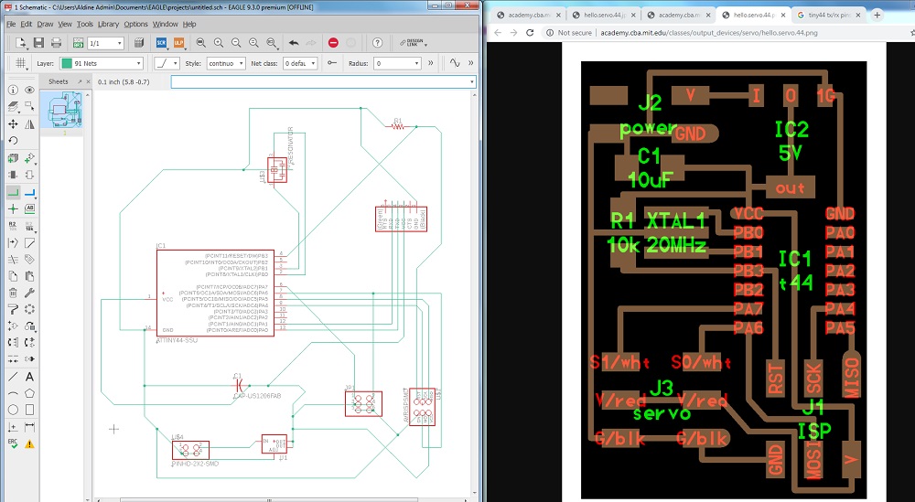Image resolution: width=915 pixels, height=502 pixels.
Task: Open the Style continuous dropdown
Action: pyautogui.click(x=225, y=63)
